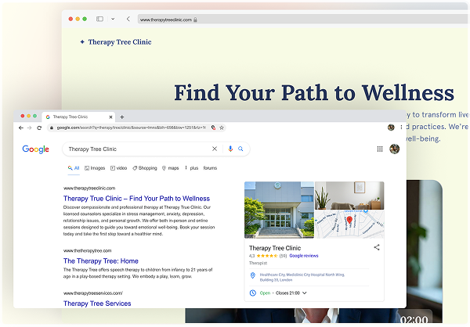Open Chrome three-dot menu
This screenshot has width=470, height=327.
[401, 128]
